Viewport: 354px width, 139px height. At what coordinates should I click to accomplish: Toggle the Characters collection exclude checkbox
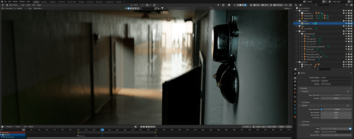[344, 11]
